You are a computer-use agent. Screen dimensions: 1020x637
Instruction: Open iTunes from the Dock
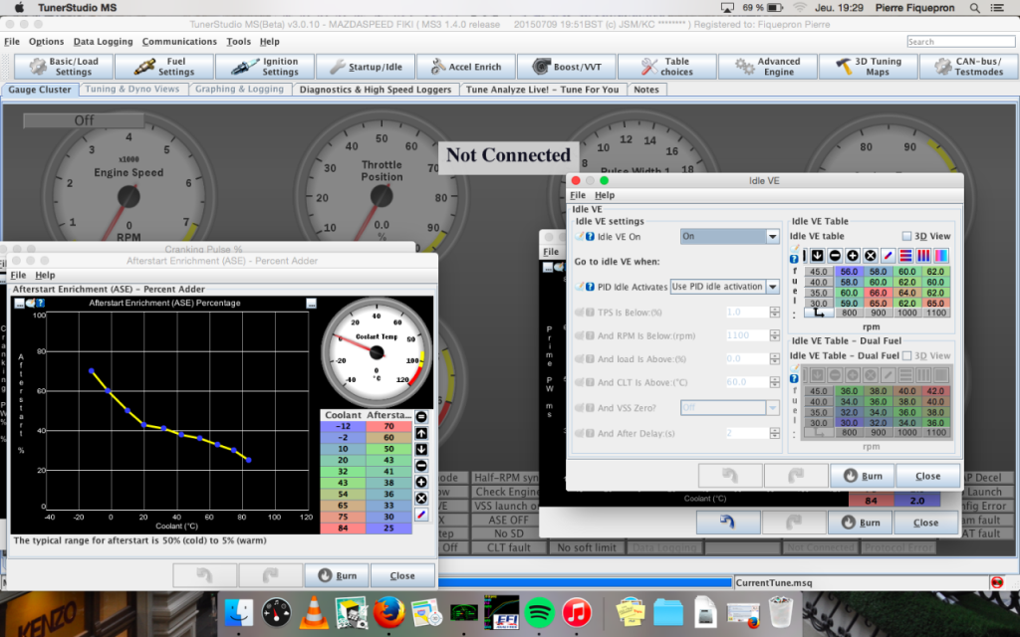tap(577, 612)
